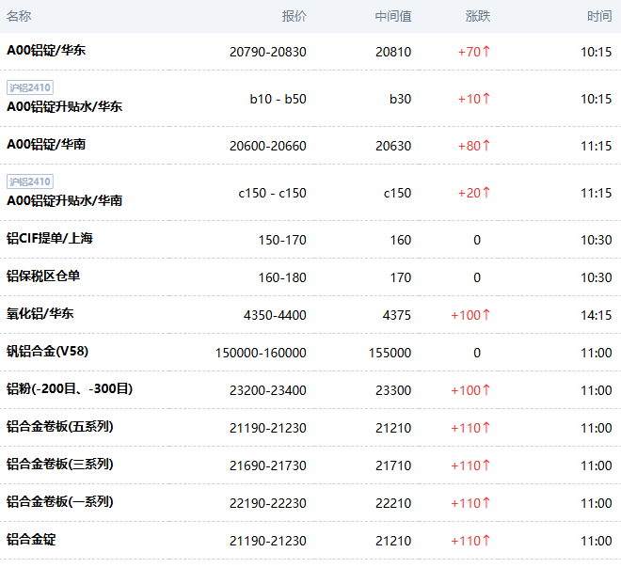The width and height of the screenshot is (621, 568).
Task: Click the 涨跌 column header
Action: pyautogui.click(x=478, y=16)
